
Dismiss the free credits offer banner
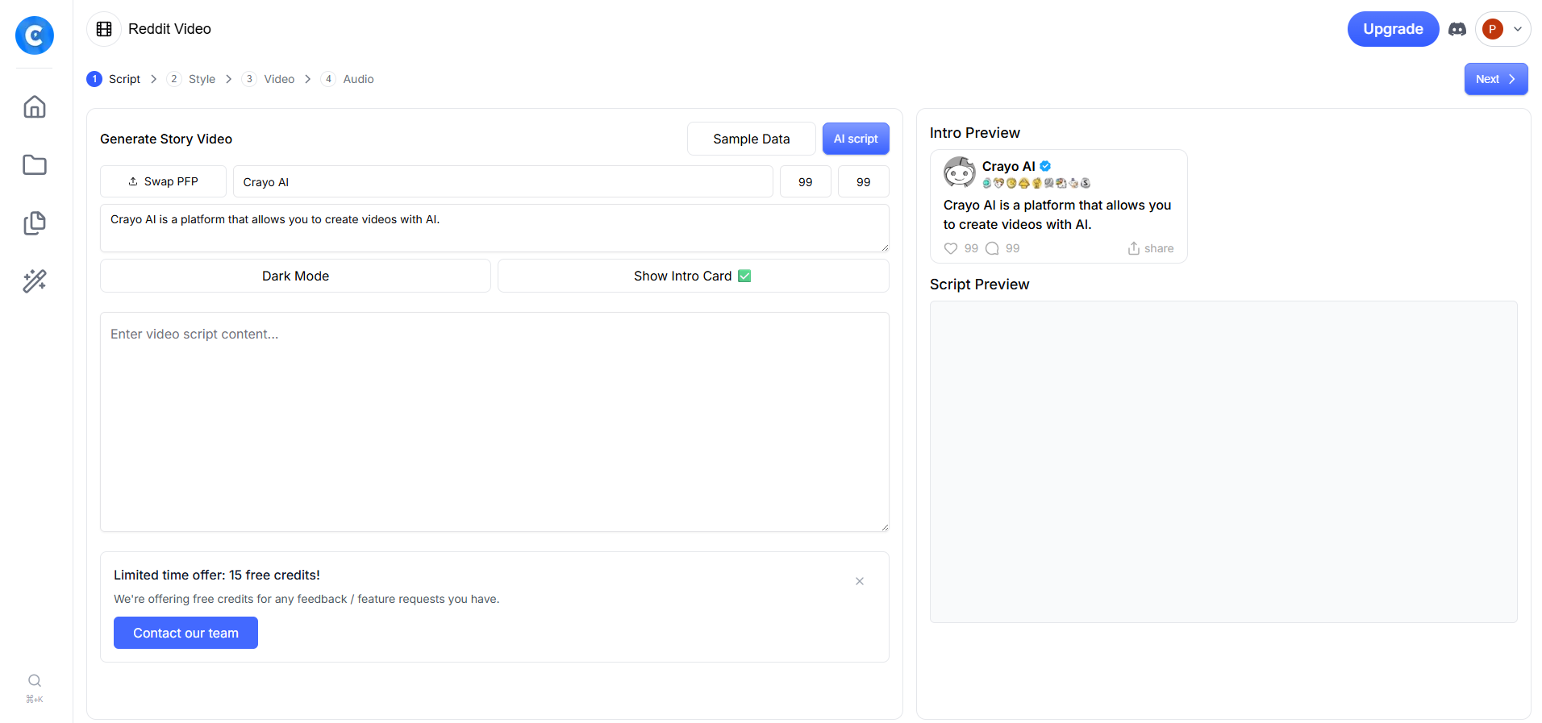tap(860, 581)
